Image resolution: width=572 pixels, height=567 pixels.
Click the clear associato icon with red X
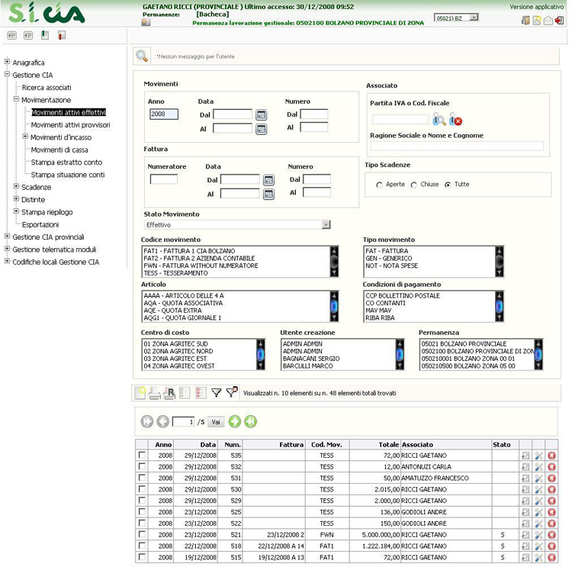point(455,119)
